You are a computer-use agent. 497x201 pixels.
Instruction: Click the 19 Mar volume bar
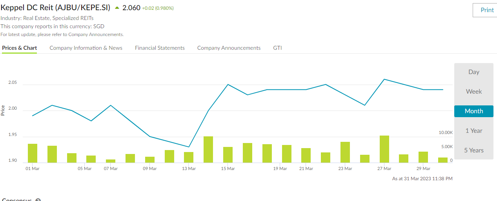point(287,154)
